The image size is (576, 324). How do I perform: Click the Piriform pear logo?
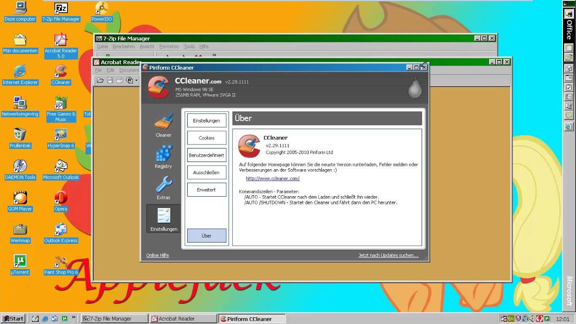tap(415, 87)
